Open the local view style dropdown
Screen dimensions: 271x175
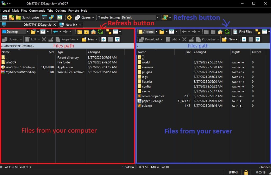120,32
